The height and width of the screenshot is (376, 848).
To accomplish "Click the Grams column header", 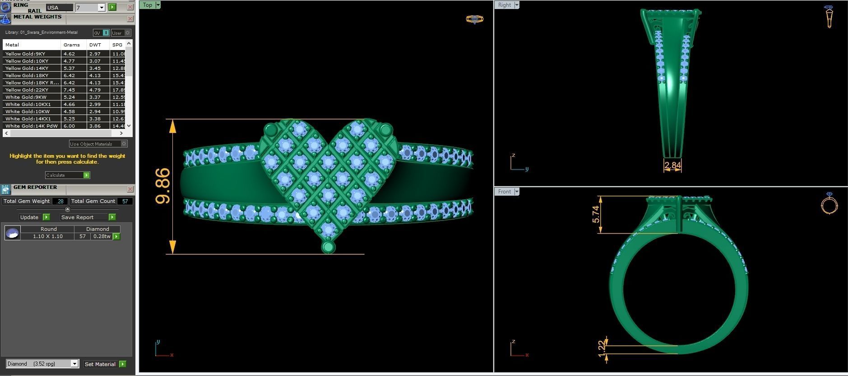I will 74,45.
